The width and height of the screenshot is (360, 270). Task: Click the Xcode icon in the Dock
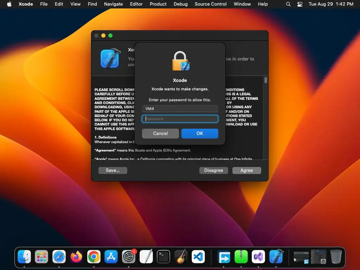276,256
